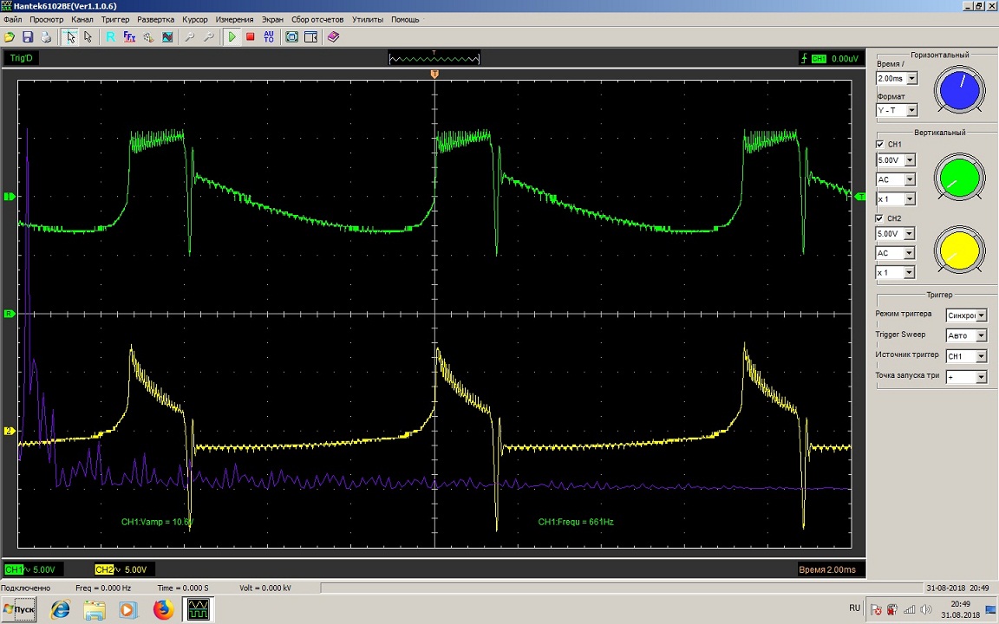
Task: Select the cross cursor pointer tool
Action: 70,37
